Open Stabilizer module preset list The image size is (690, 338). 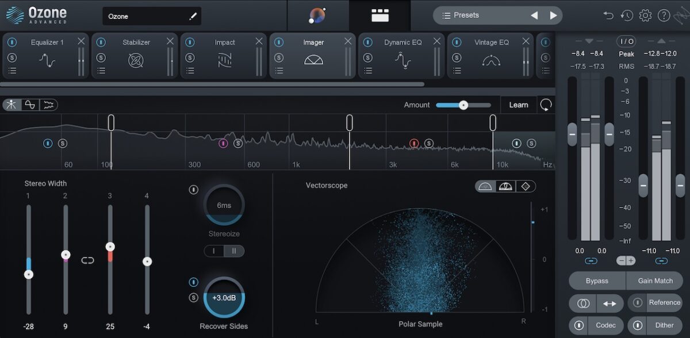point(101,71)
